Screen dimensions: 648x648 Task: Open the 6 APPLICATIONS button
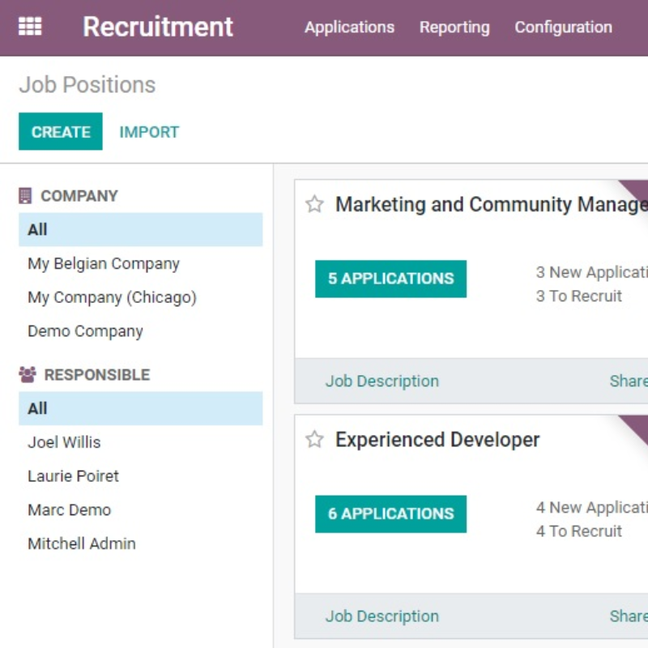tap(390, 514)
